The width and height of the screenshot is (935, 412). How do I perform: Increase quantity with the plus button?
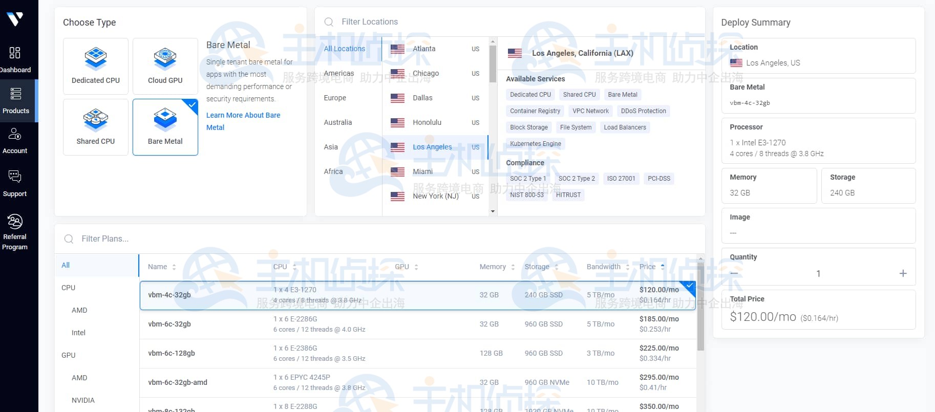(x=903, y=273)
